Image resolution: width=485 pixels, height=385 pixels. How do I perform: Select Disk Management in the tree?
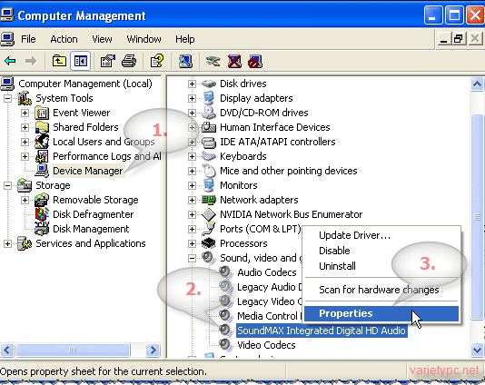click(91, 229)
